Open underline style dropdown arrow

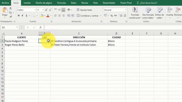click(29, 16)
